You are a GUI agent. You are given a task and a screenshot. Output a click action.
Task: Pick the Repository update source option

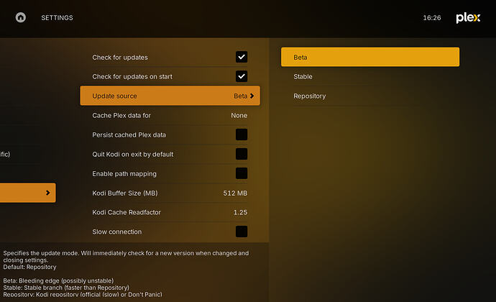tap(370, 96)
